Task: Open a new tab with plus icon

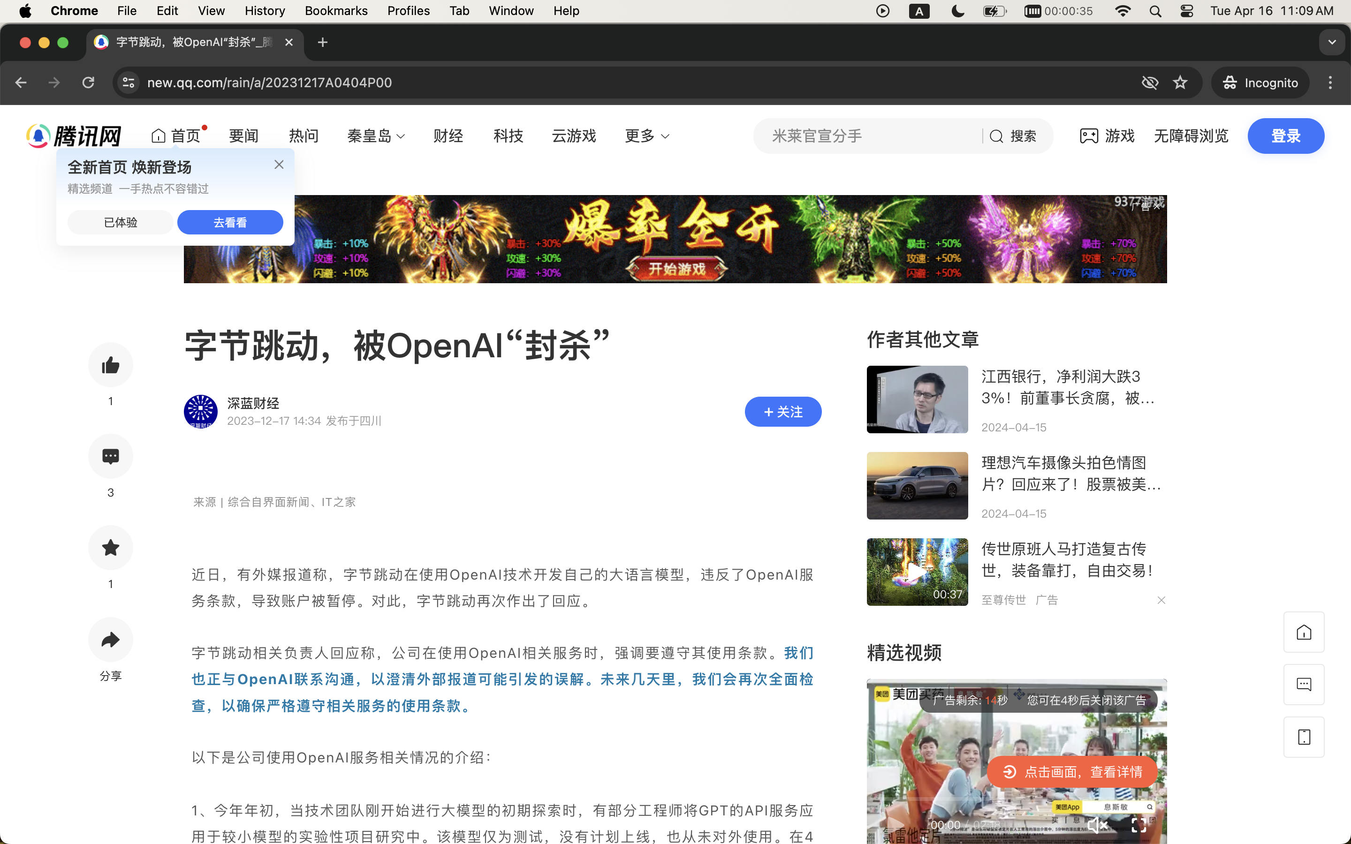Action: 323,42
